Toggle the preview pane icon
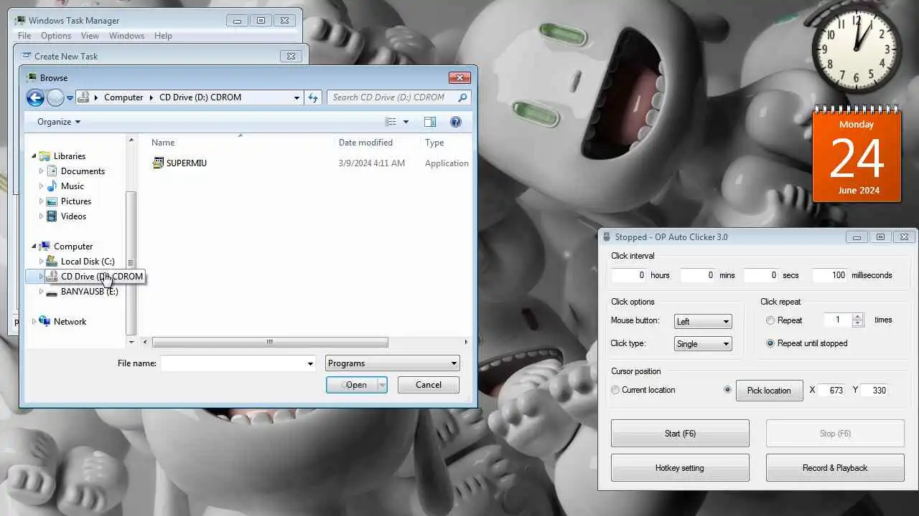The image size is (919, 516). pos(430,122)
